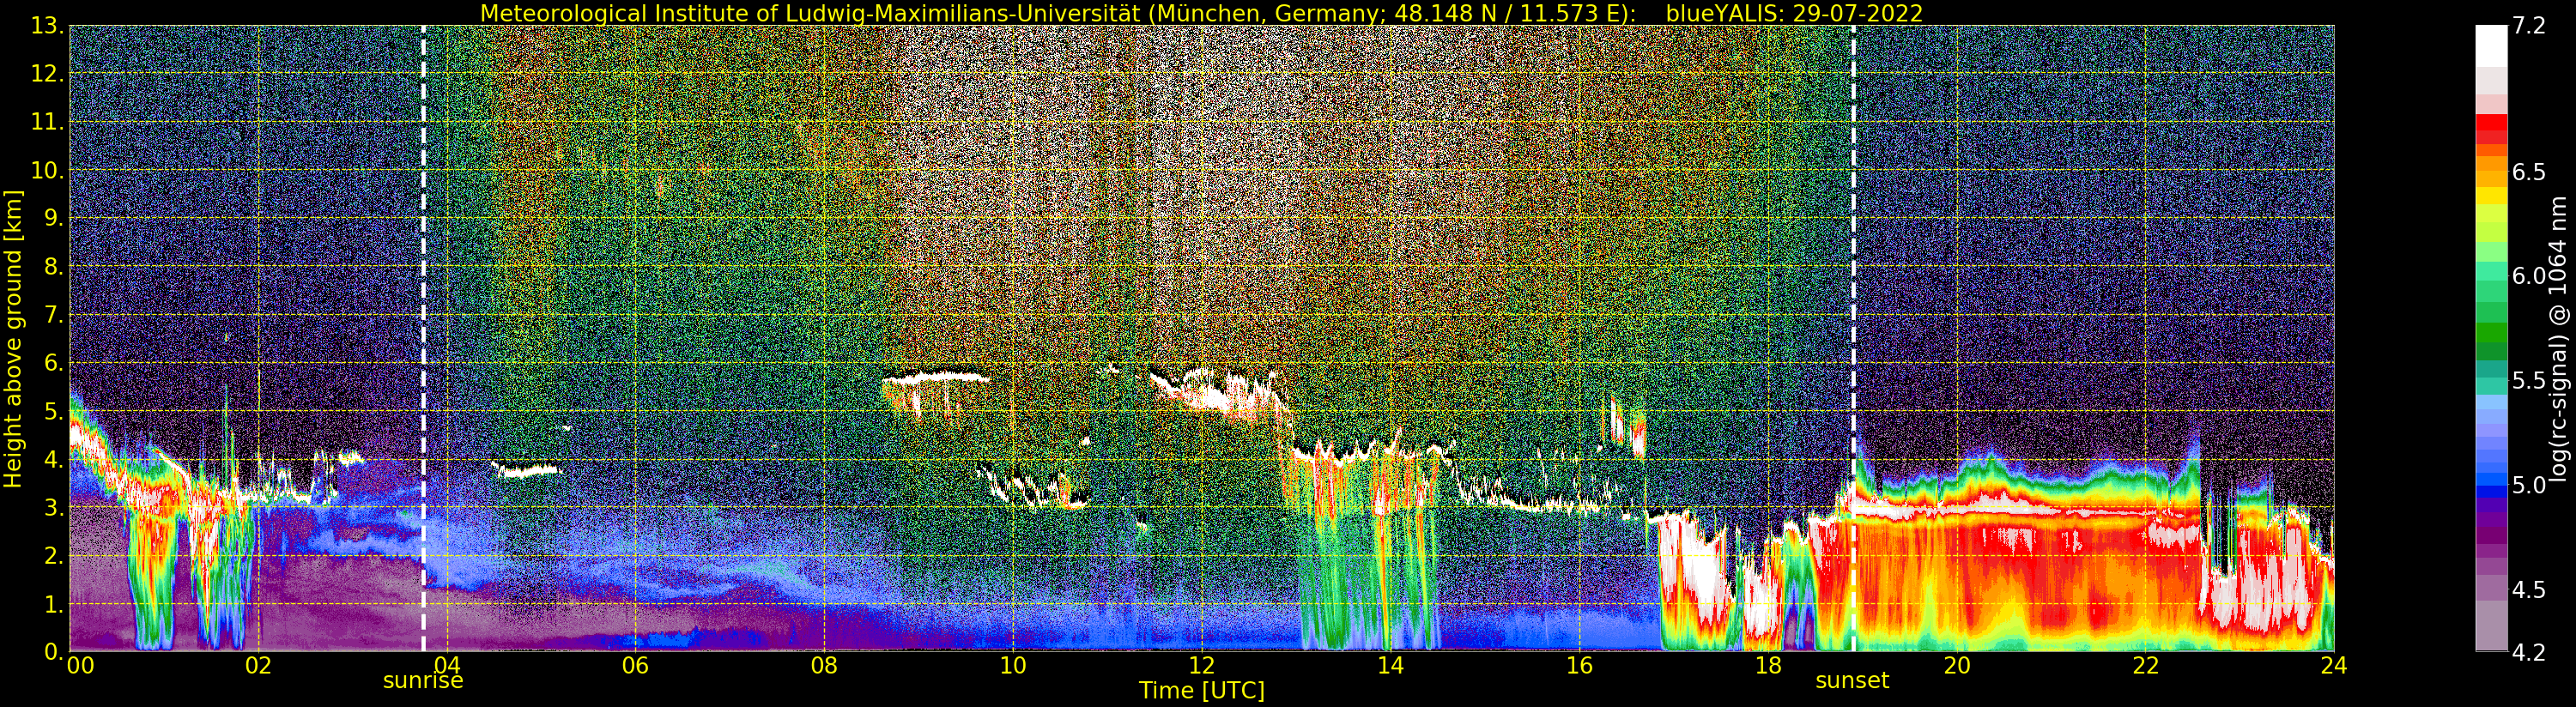
Task: Click the time tick label '08'
Action: (824, 666)
